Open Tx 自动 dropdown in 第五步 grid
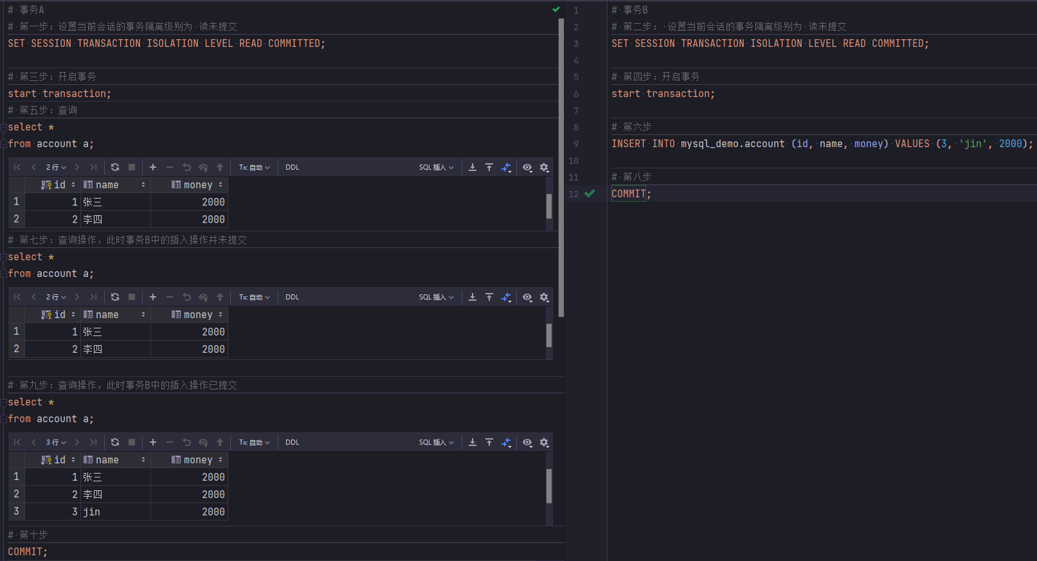Image resolution: width=1037 pixels, height=561 pixels. coord(255,167)
